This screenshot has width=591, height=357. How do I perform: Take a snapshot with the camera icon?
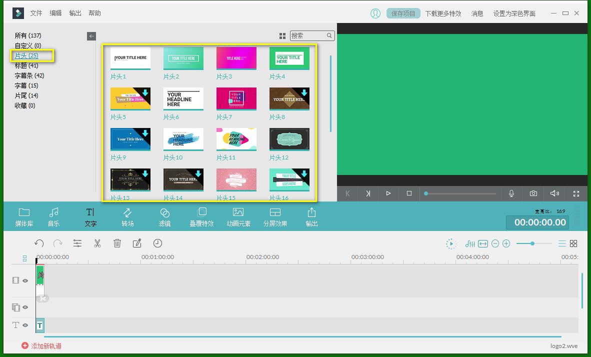pos(533,193)
